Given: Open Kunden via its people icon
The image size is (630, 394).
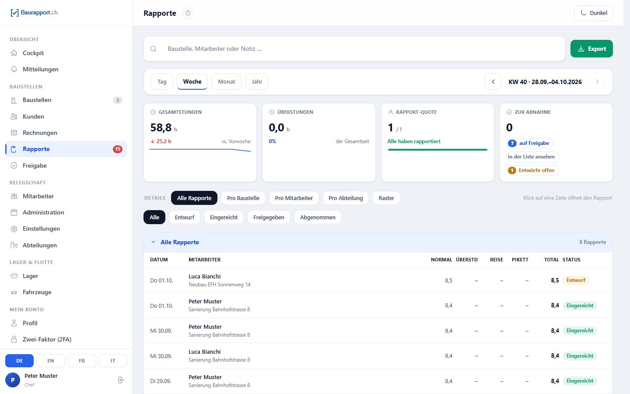Looking at the screenshot, I should [14, 116].
